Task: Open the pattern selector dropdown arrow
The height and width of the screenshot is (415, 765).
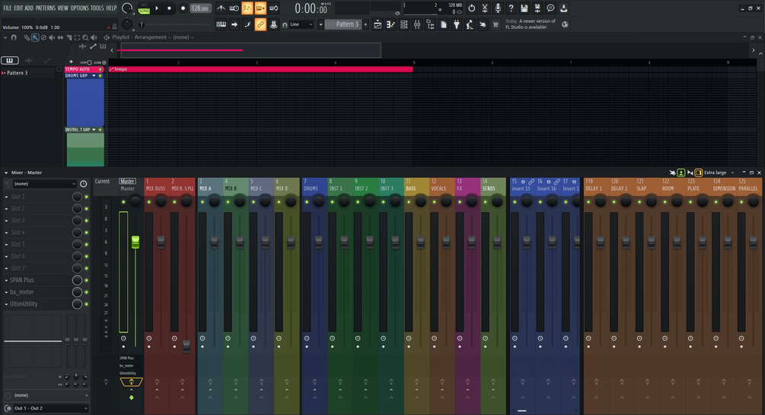Action: 320,24
